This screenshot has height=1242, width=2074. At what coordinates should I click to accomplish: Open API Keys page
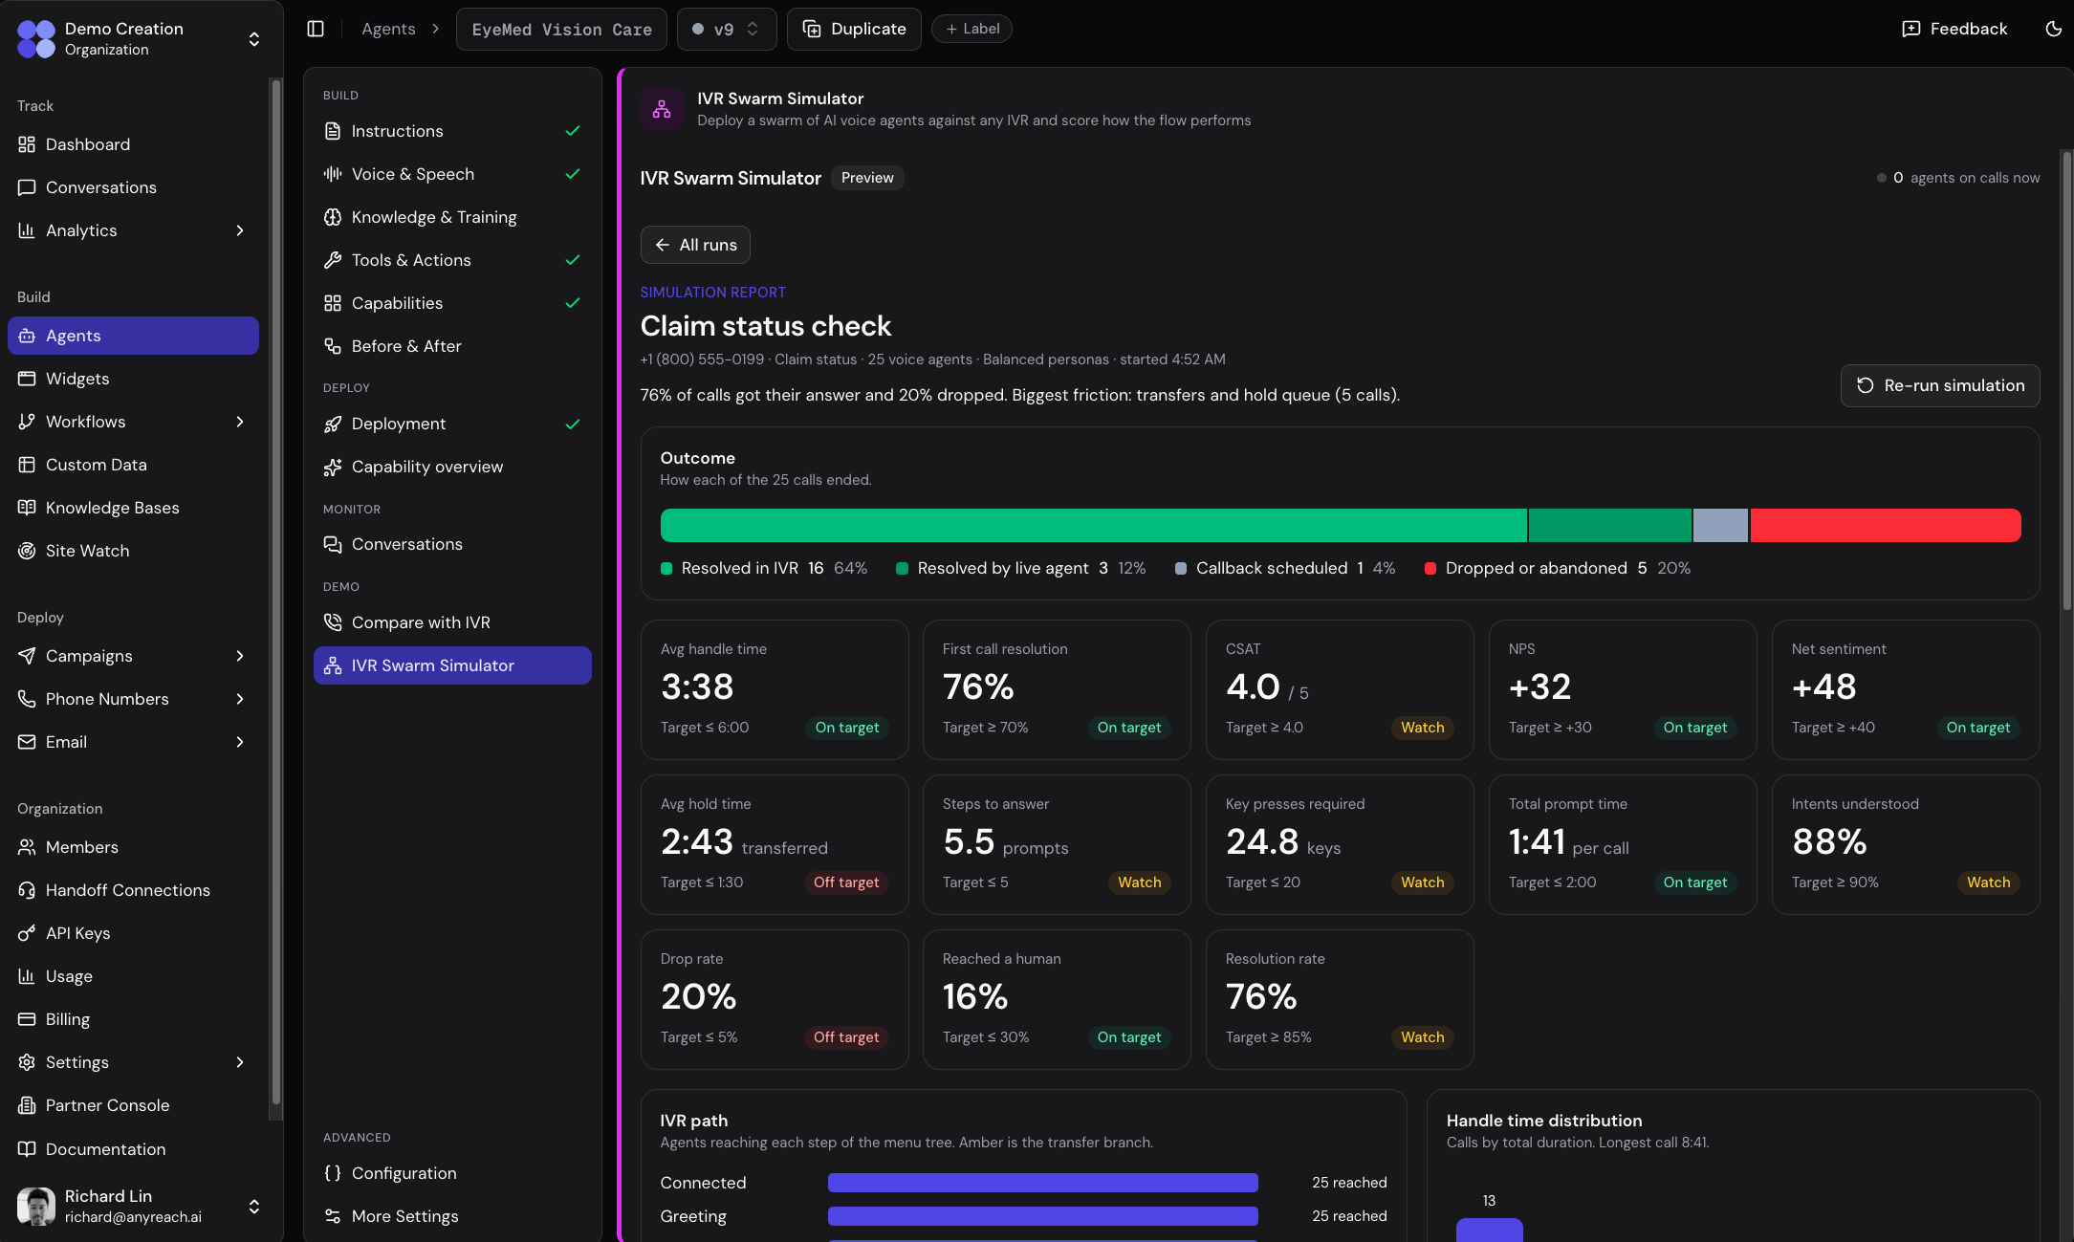point(133,933)
